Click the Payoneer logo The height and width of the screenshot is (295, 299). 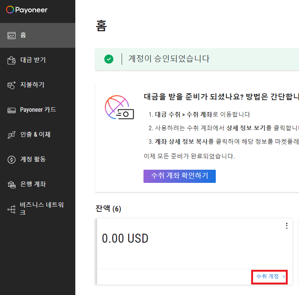(x=27, y=10)
